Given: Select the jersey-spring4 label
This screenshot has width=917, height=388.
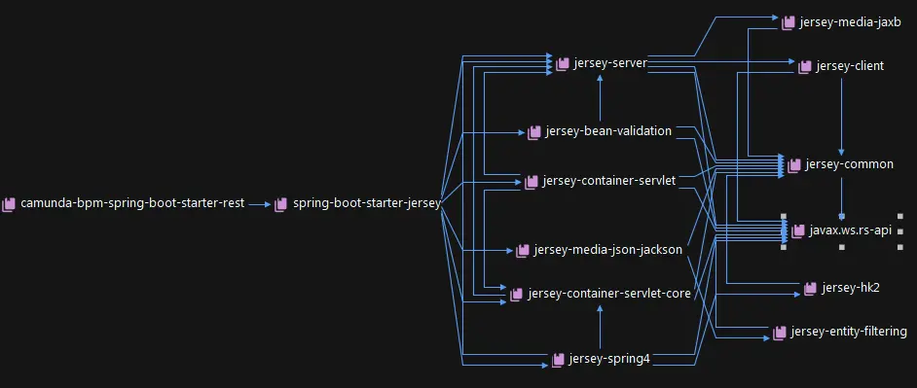Looking at the screenshot, I should click(609, 359).
